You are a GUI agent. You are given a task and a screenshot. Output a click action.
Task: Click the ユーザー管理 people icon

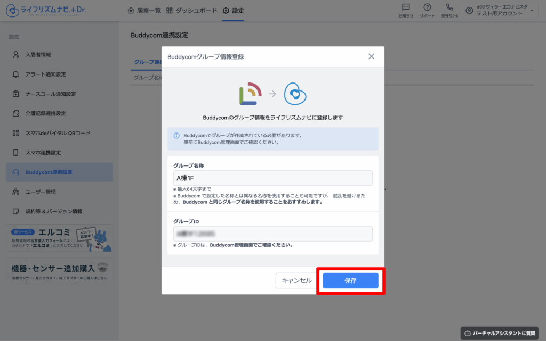pos(15,192)
